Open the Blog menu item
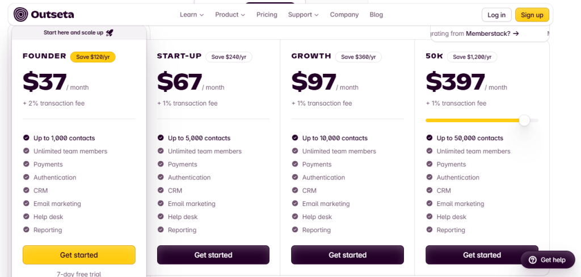The image size is (581, 277). coord(376,15)
